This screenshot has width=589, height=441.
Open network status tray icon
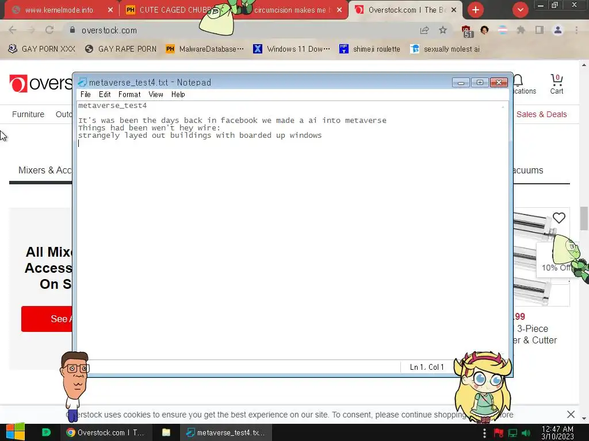512,433
